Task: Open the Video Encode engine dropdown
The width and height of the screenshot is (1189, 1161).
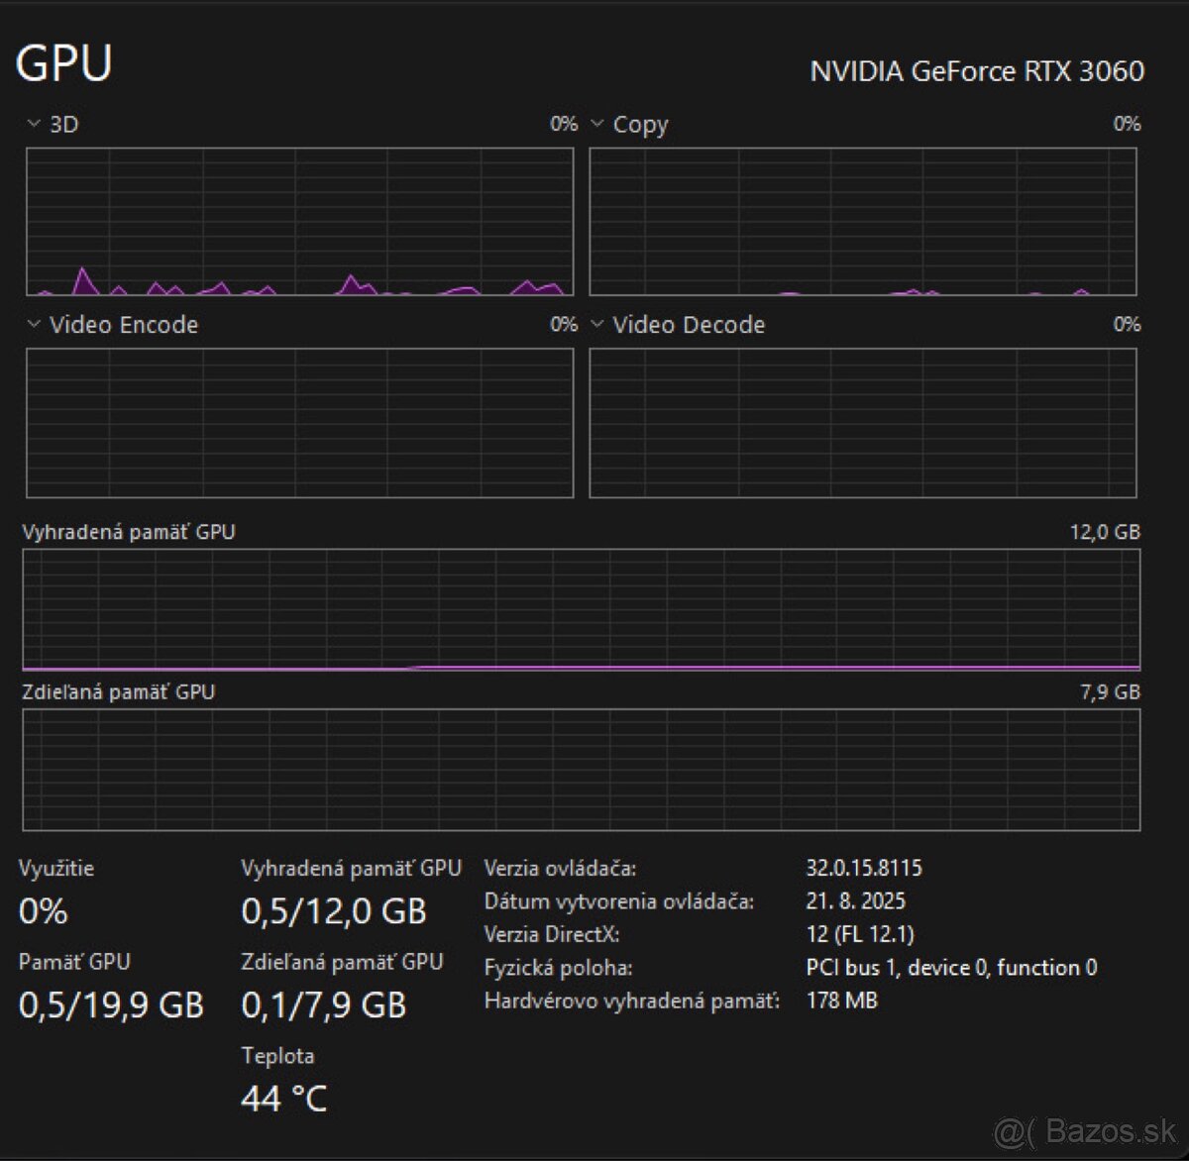Action: click(x=35, y=325)
